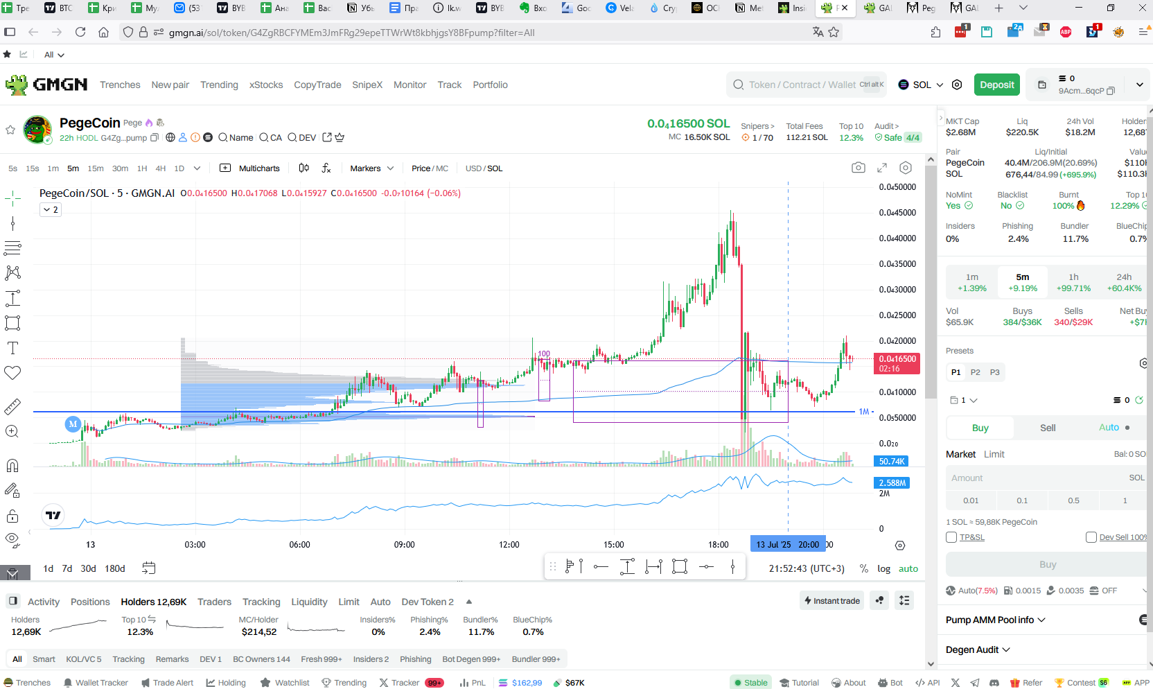Open the All filter dropdown
The image size is (1153, 689).
point(54,55)
